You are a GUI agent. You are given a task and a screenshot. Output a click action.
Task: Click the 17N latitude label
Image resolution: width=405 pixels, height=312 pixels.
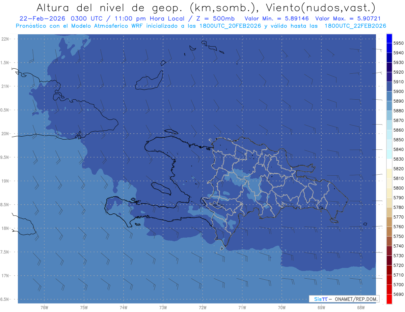5,276
